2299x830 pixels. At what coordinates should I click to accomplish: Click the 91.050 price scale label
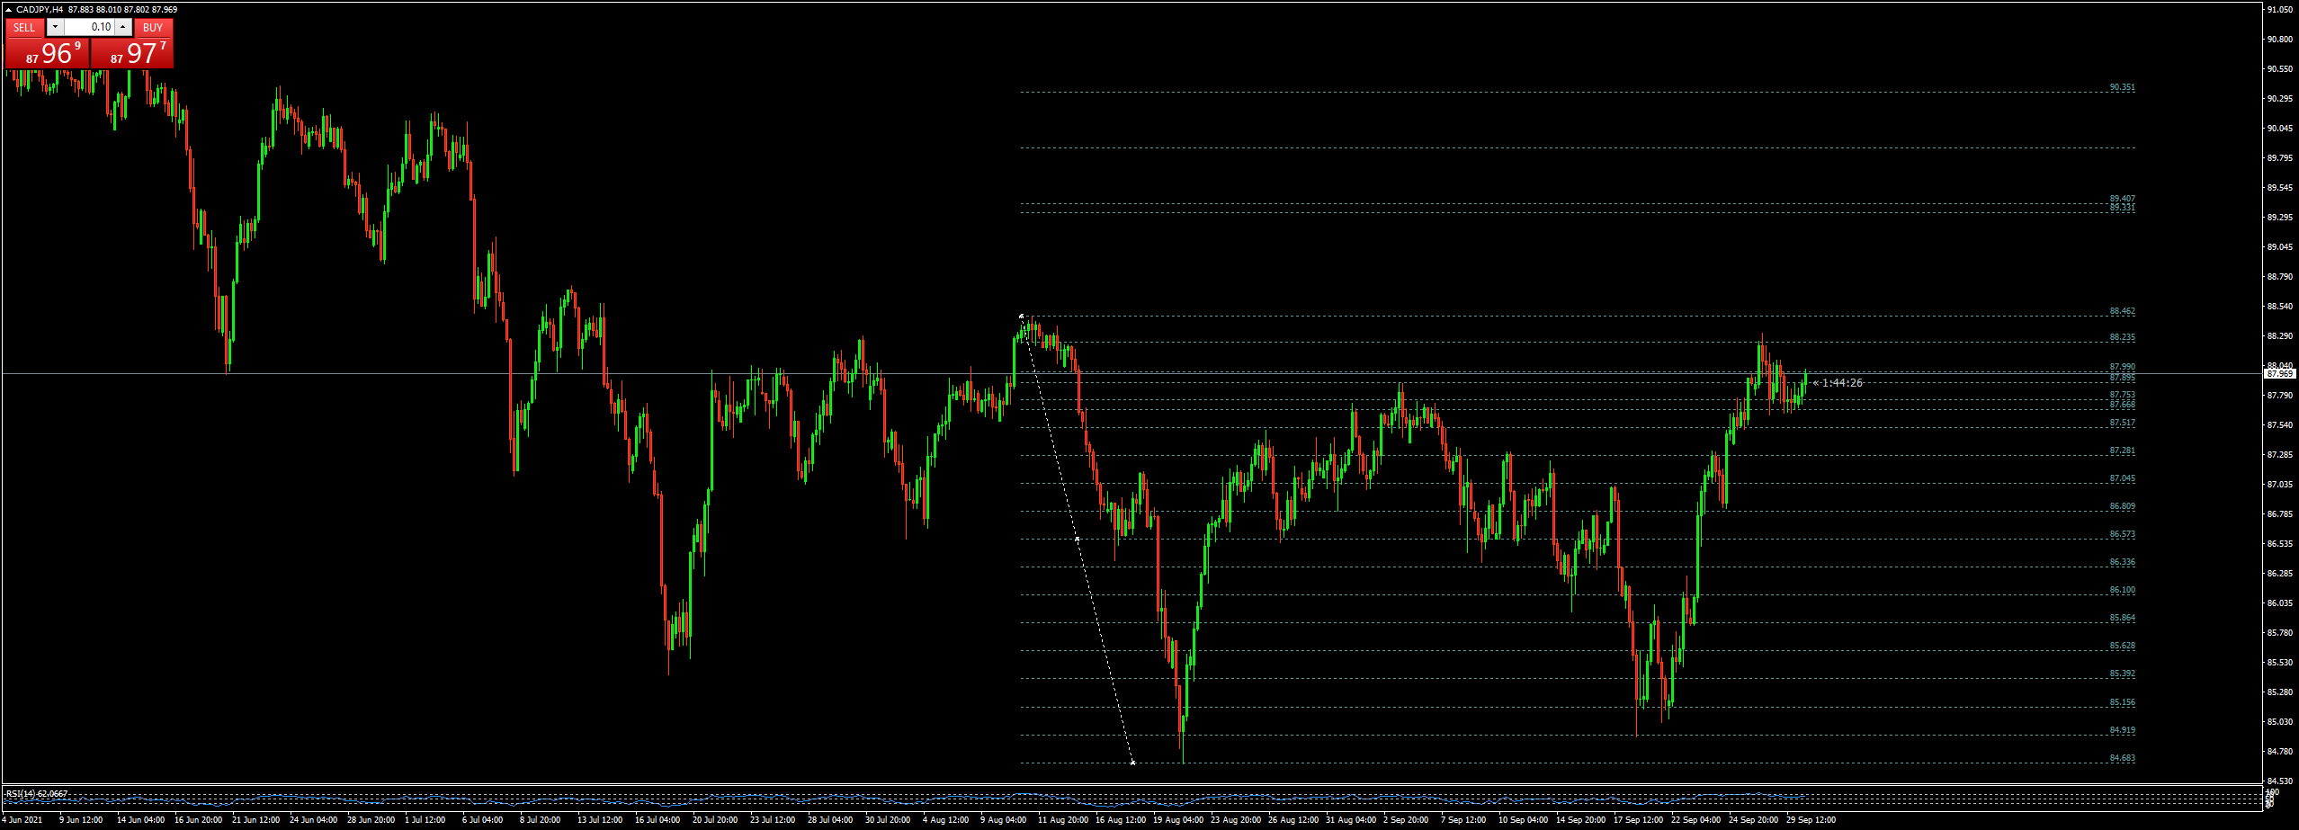point(2279,10)
